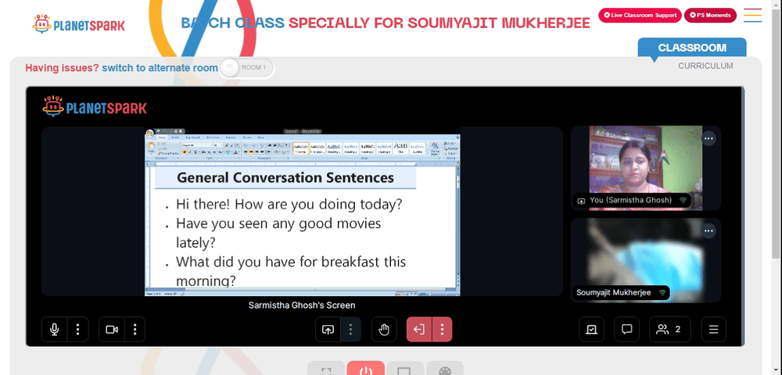Open Live Classroom Support
The height and width of the screenshot is (375, 782).
[x=640, y=15]
